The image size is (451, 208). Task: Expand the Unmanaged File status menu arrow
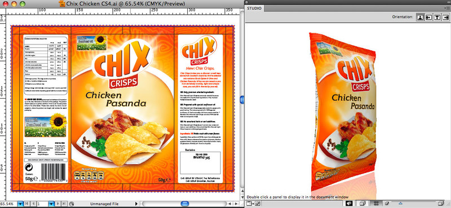(136, 203)
